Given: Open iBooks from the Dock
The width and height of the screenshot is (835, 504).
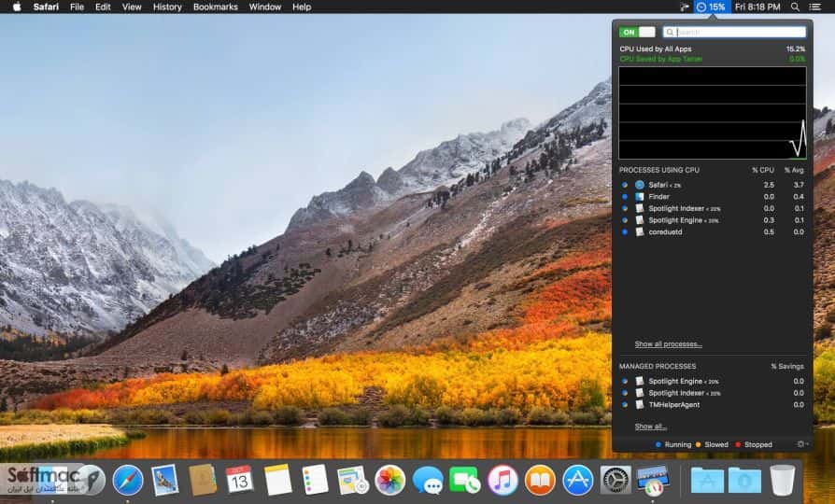Looking at the screenshot, I should coord(540,480).
